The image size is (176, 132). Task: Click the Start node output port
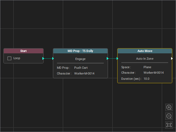point(43,58)
